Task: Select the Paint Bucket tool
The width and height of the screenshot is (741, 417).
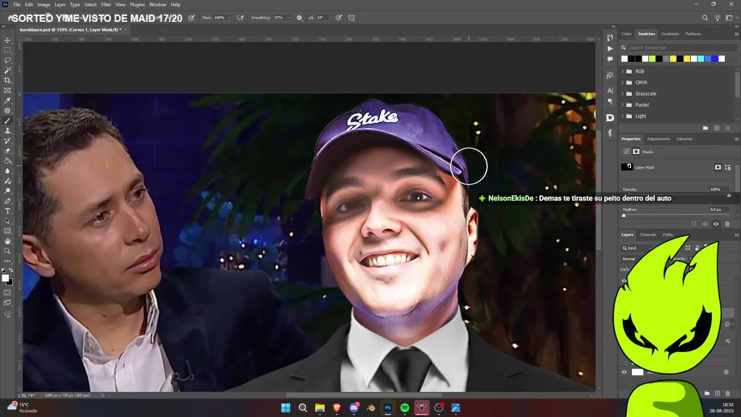Action: [8, 161]
